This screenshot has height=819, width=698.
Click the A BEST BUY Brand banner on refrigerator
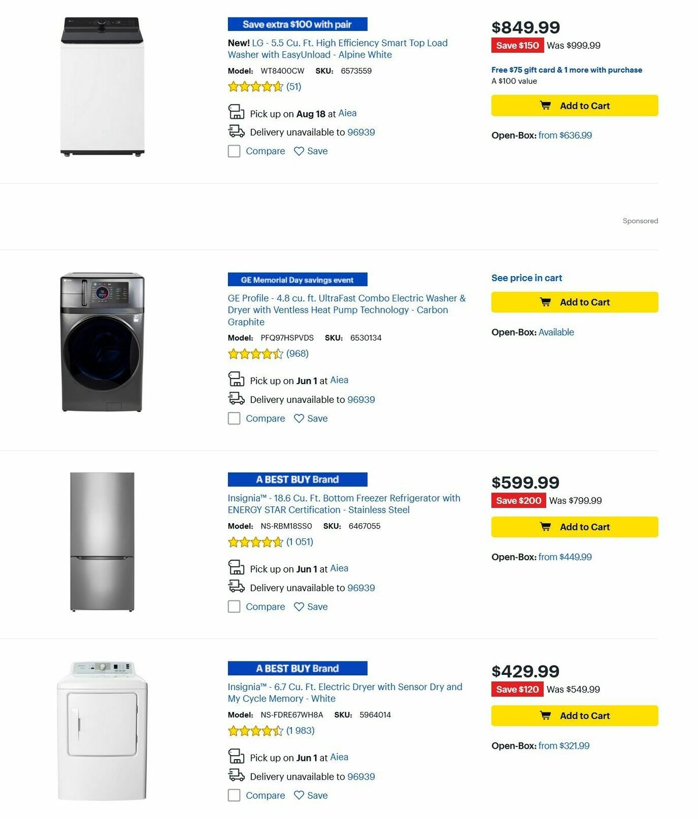pyautogui.click(x=297, y=479)
